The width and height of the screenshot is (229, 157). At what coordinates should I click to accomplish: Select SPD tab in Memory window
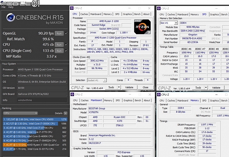tap(204, 101)
